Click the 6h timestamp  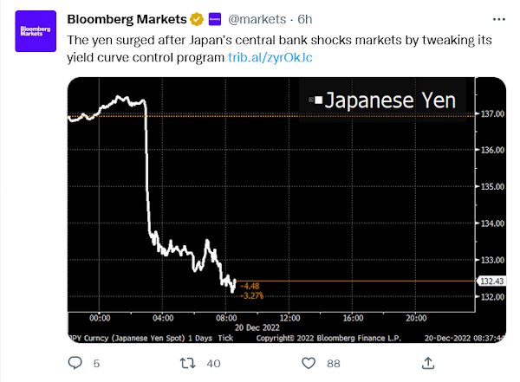(305, 19)
